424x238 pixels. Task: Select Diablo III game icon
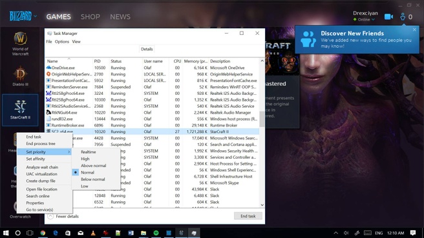point(20,76)
